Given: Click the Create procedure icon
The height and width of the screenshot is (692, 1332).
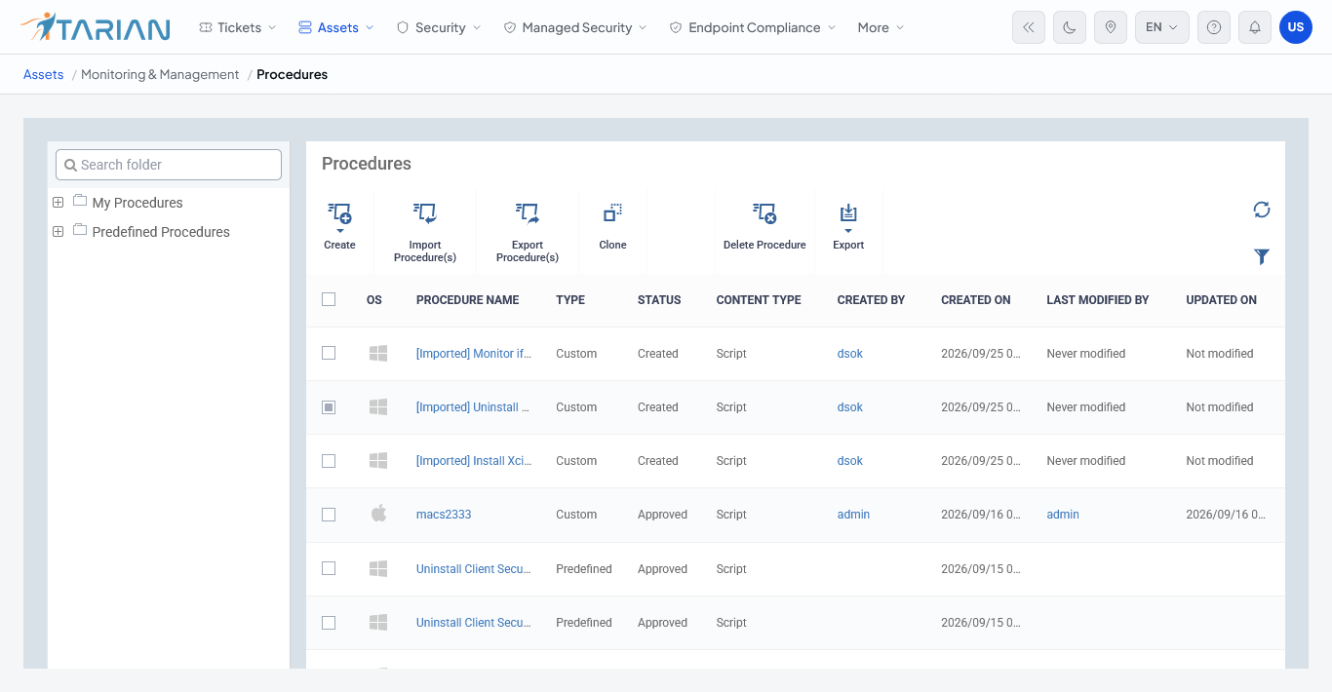Looking at the screenshot, I should pos(339,212).
